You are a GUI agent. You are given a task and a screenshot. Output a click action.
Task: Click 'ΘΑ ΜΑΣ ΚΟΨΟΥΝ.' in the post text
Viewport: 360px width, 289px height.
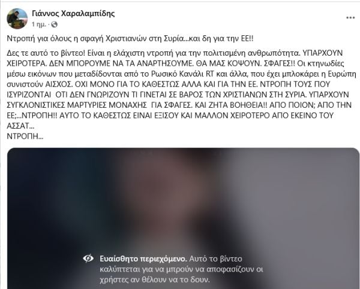(x=229, y=63)
